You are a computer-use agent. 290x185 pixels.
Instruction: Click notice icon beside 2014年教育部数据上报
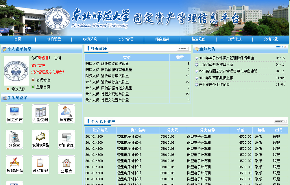coord(197,78)
